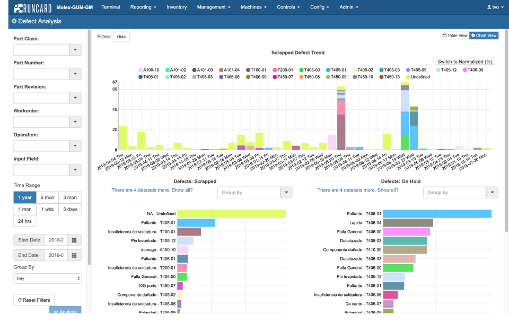Open the Machines menu
This screenshot has width=509, height=323.
click(253, 7)
